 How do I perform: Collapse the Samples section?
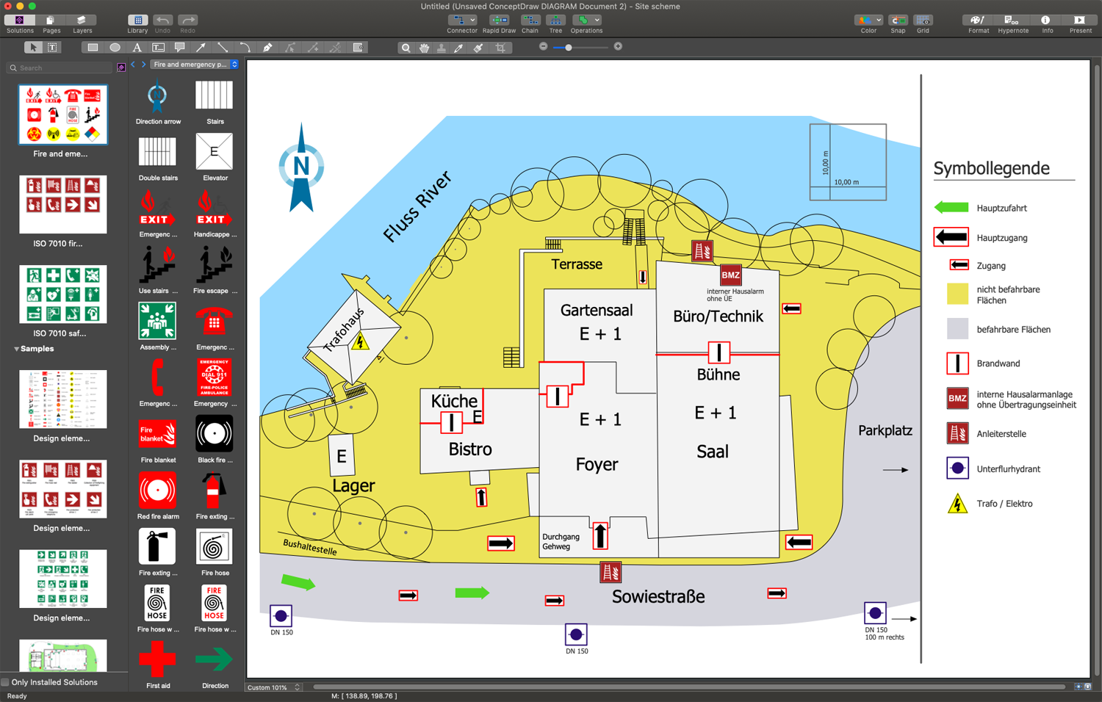click(16, 349)
